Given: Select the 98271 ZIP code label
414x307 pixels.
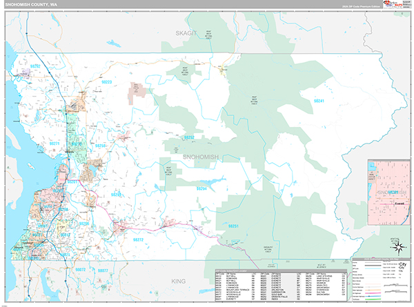Looking at the screenshot, I should click(54, 143).
